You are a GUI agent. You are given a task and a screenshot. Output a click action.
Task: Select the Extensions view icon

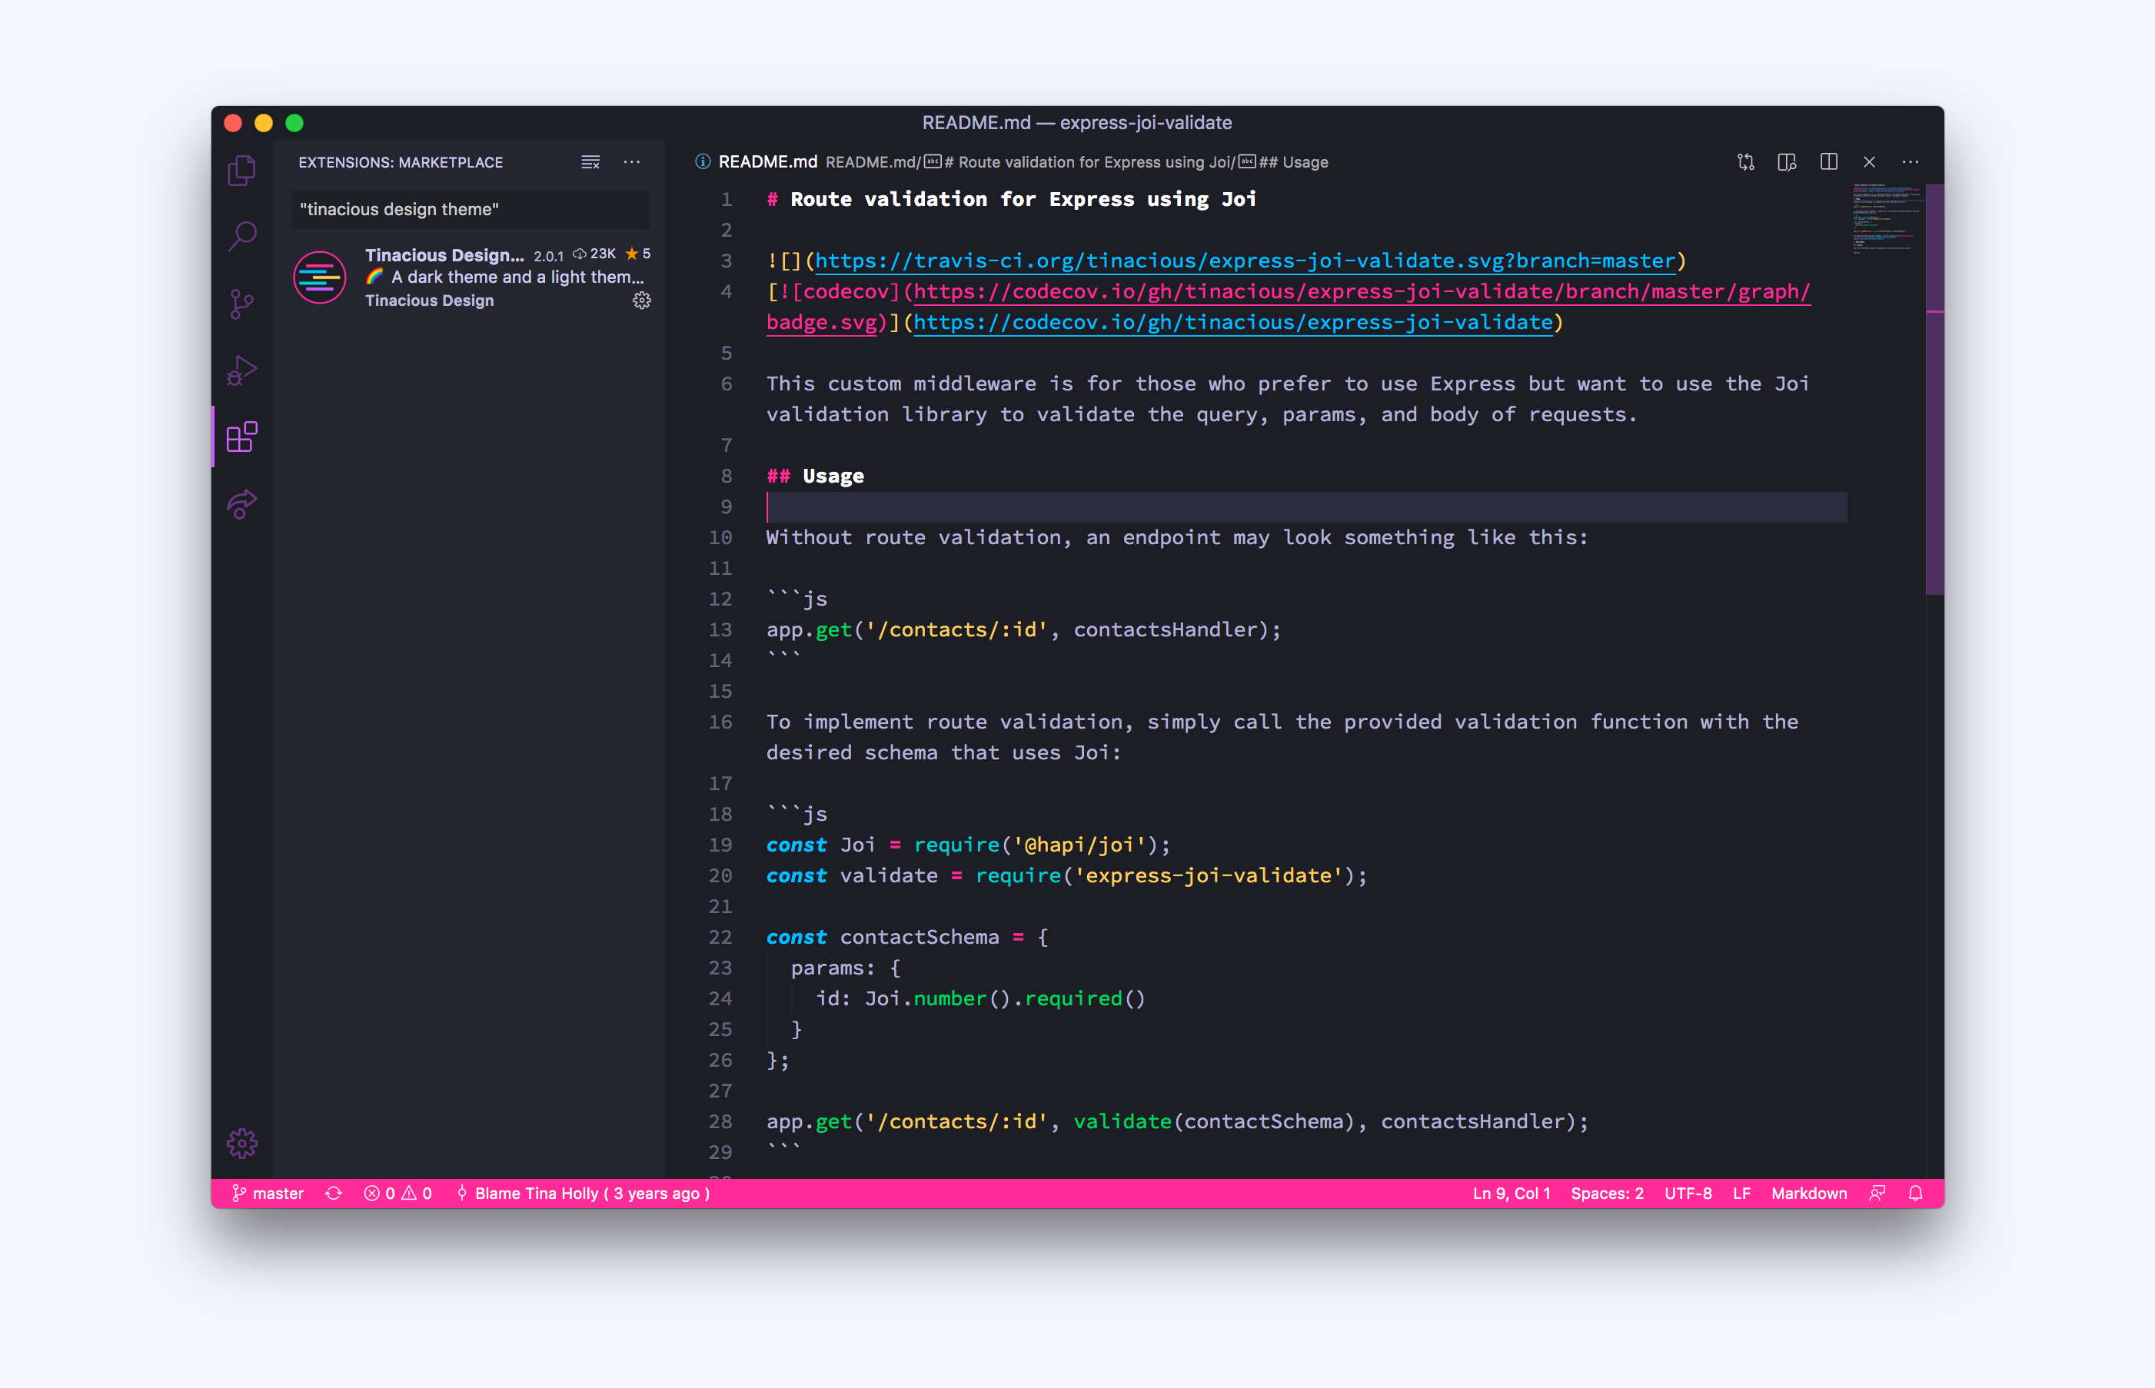pyautogui.click(x=241, y=437)
